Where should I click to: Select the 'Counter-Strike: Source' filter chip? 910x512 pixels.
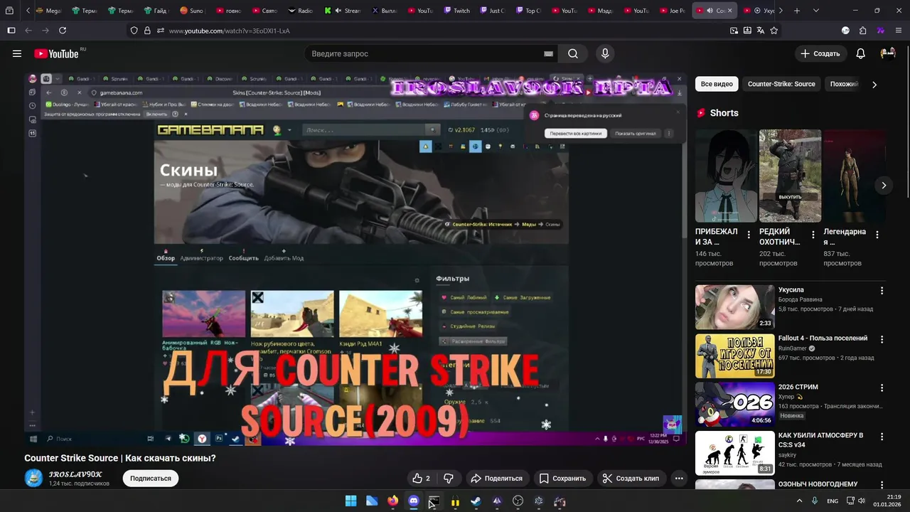[x=781, y=84]
